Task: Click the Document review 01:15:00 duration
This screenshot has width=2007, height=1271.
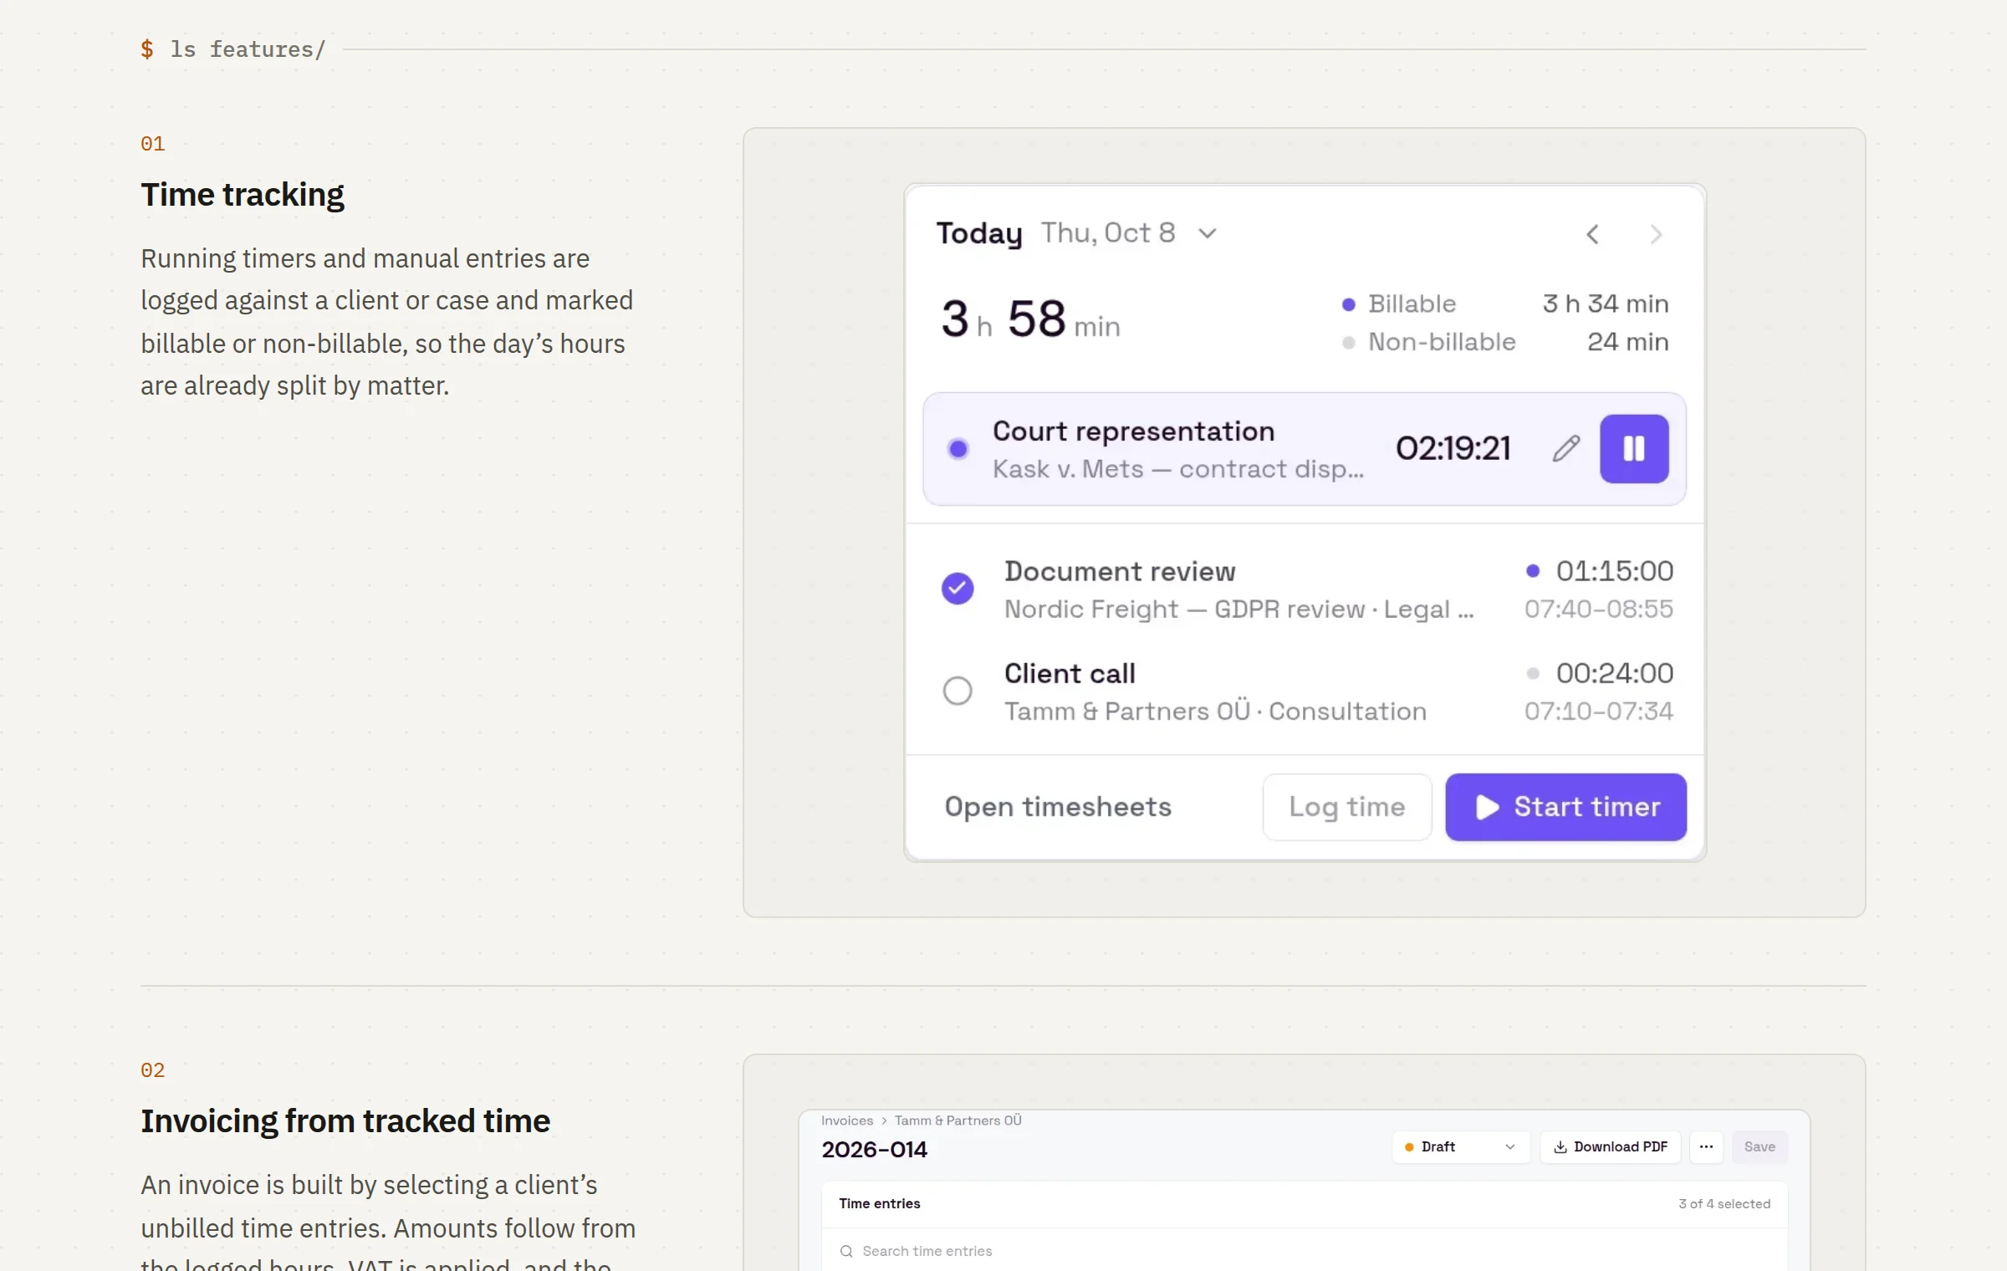Action: coord(1614,571)
